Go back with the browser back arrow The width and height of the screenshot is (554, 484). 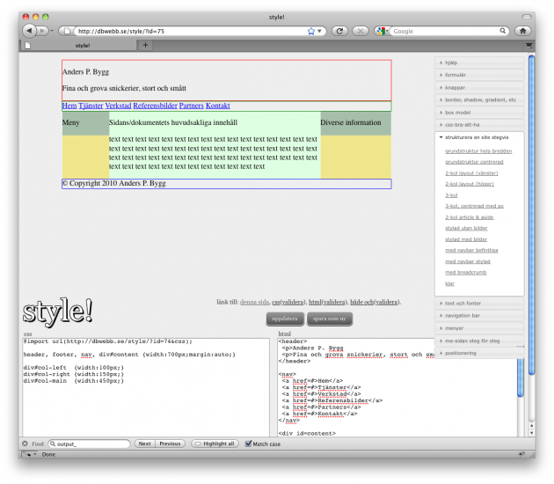[x=29, y=31]
